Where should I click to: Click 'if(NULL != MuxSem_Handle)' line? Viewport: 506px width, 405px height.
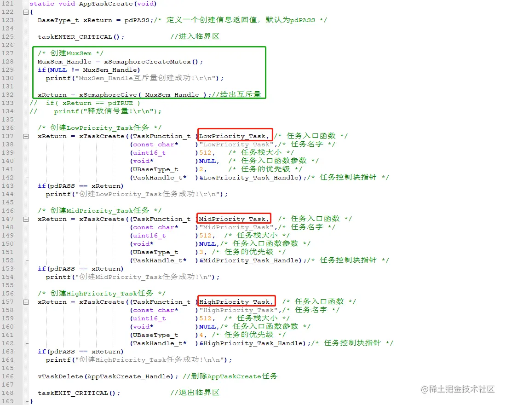(x=89, y=70)
